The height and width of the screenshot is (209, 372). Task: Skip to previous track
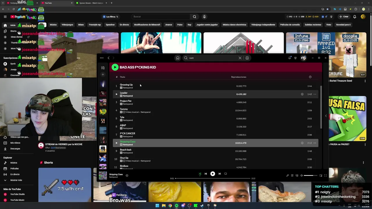coord(206,174)
